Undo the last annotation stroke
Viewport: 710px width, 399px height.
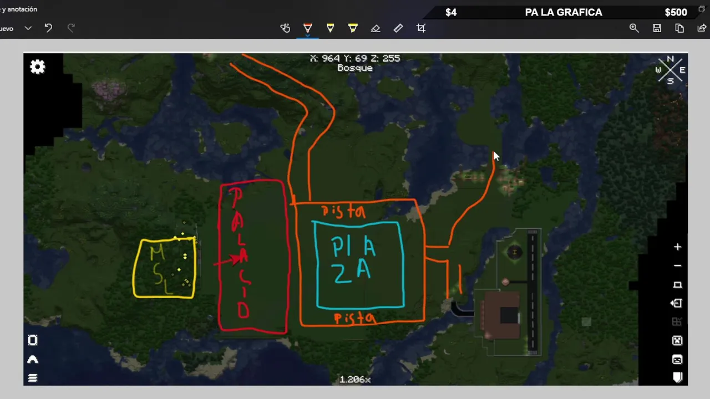(x=48, y=28)
